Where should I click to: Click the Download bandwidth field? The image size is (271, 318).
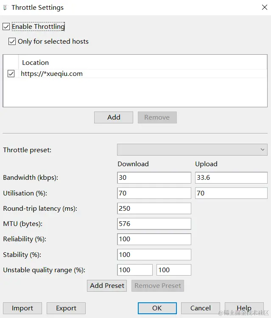pos(154,178)
